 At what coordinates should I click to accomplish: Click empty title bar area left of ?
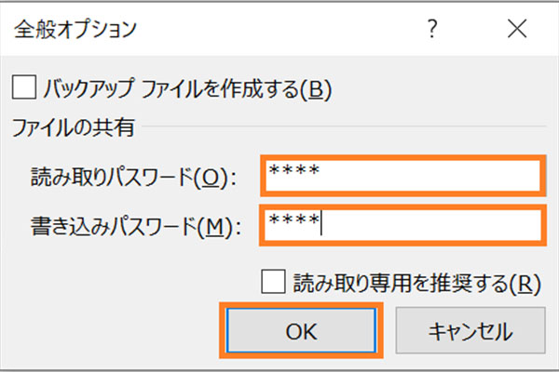coord(279,29)
